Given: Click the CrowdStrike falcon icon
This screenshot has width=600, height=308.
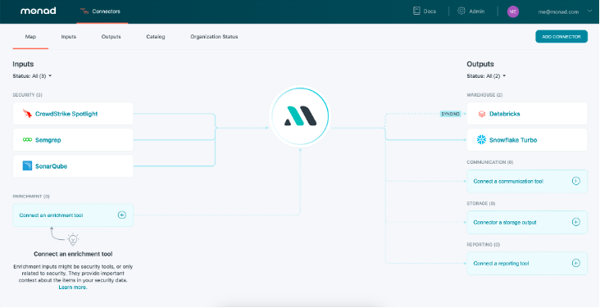Looking at the screenshot, I should tap(27, 114).
